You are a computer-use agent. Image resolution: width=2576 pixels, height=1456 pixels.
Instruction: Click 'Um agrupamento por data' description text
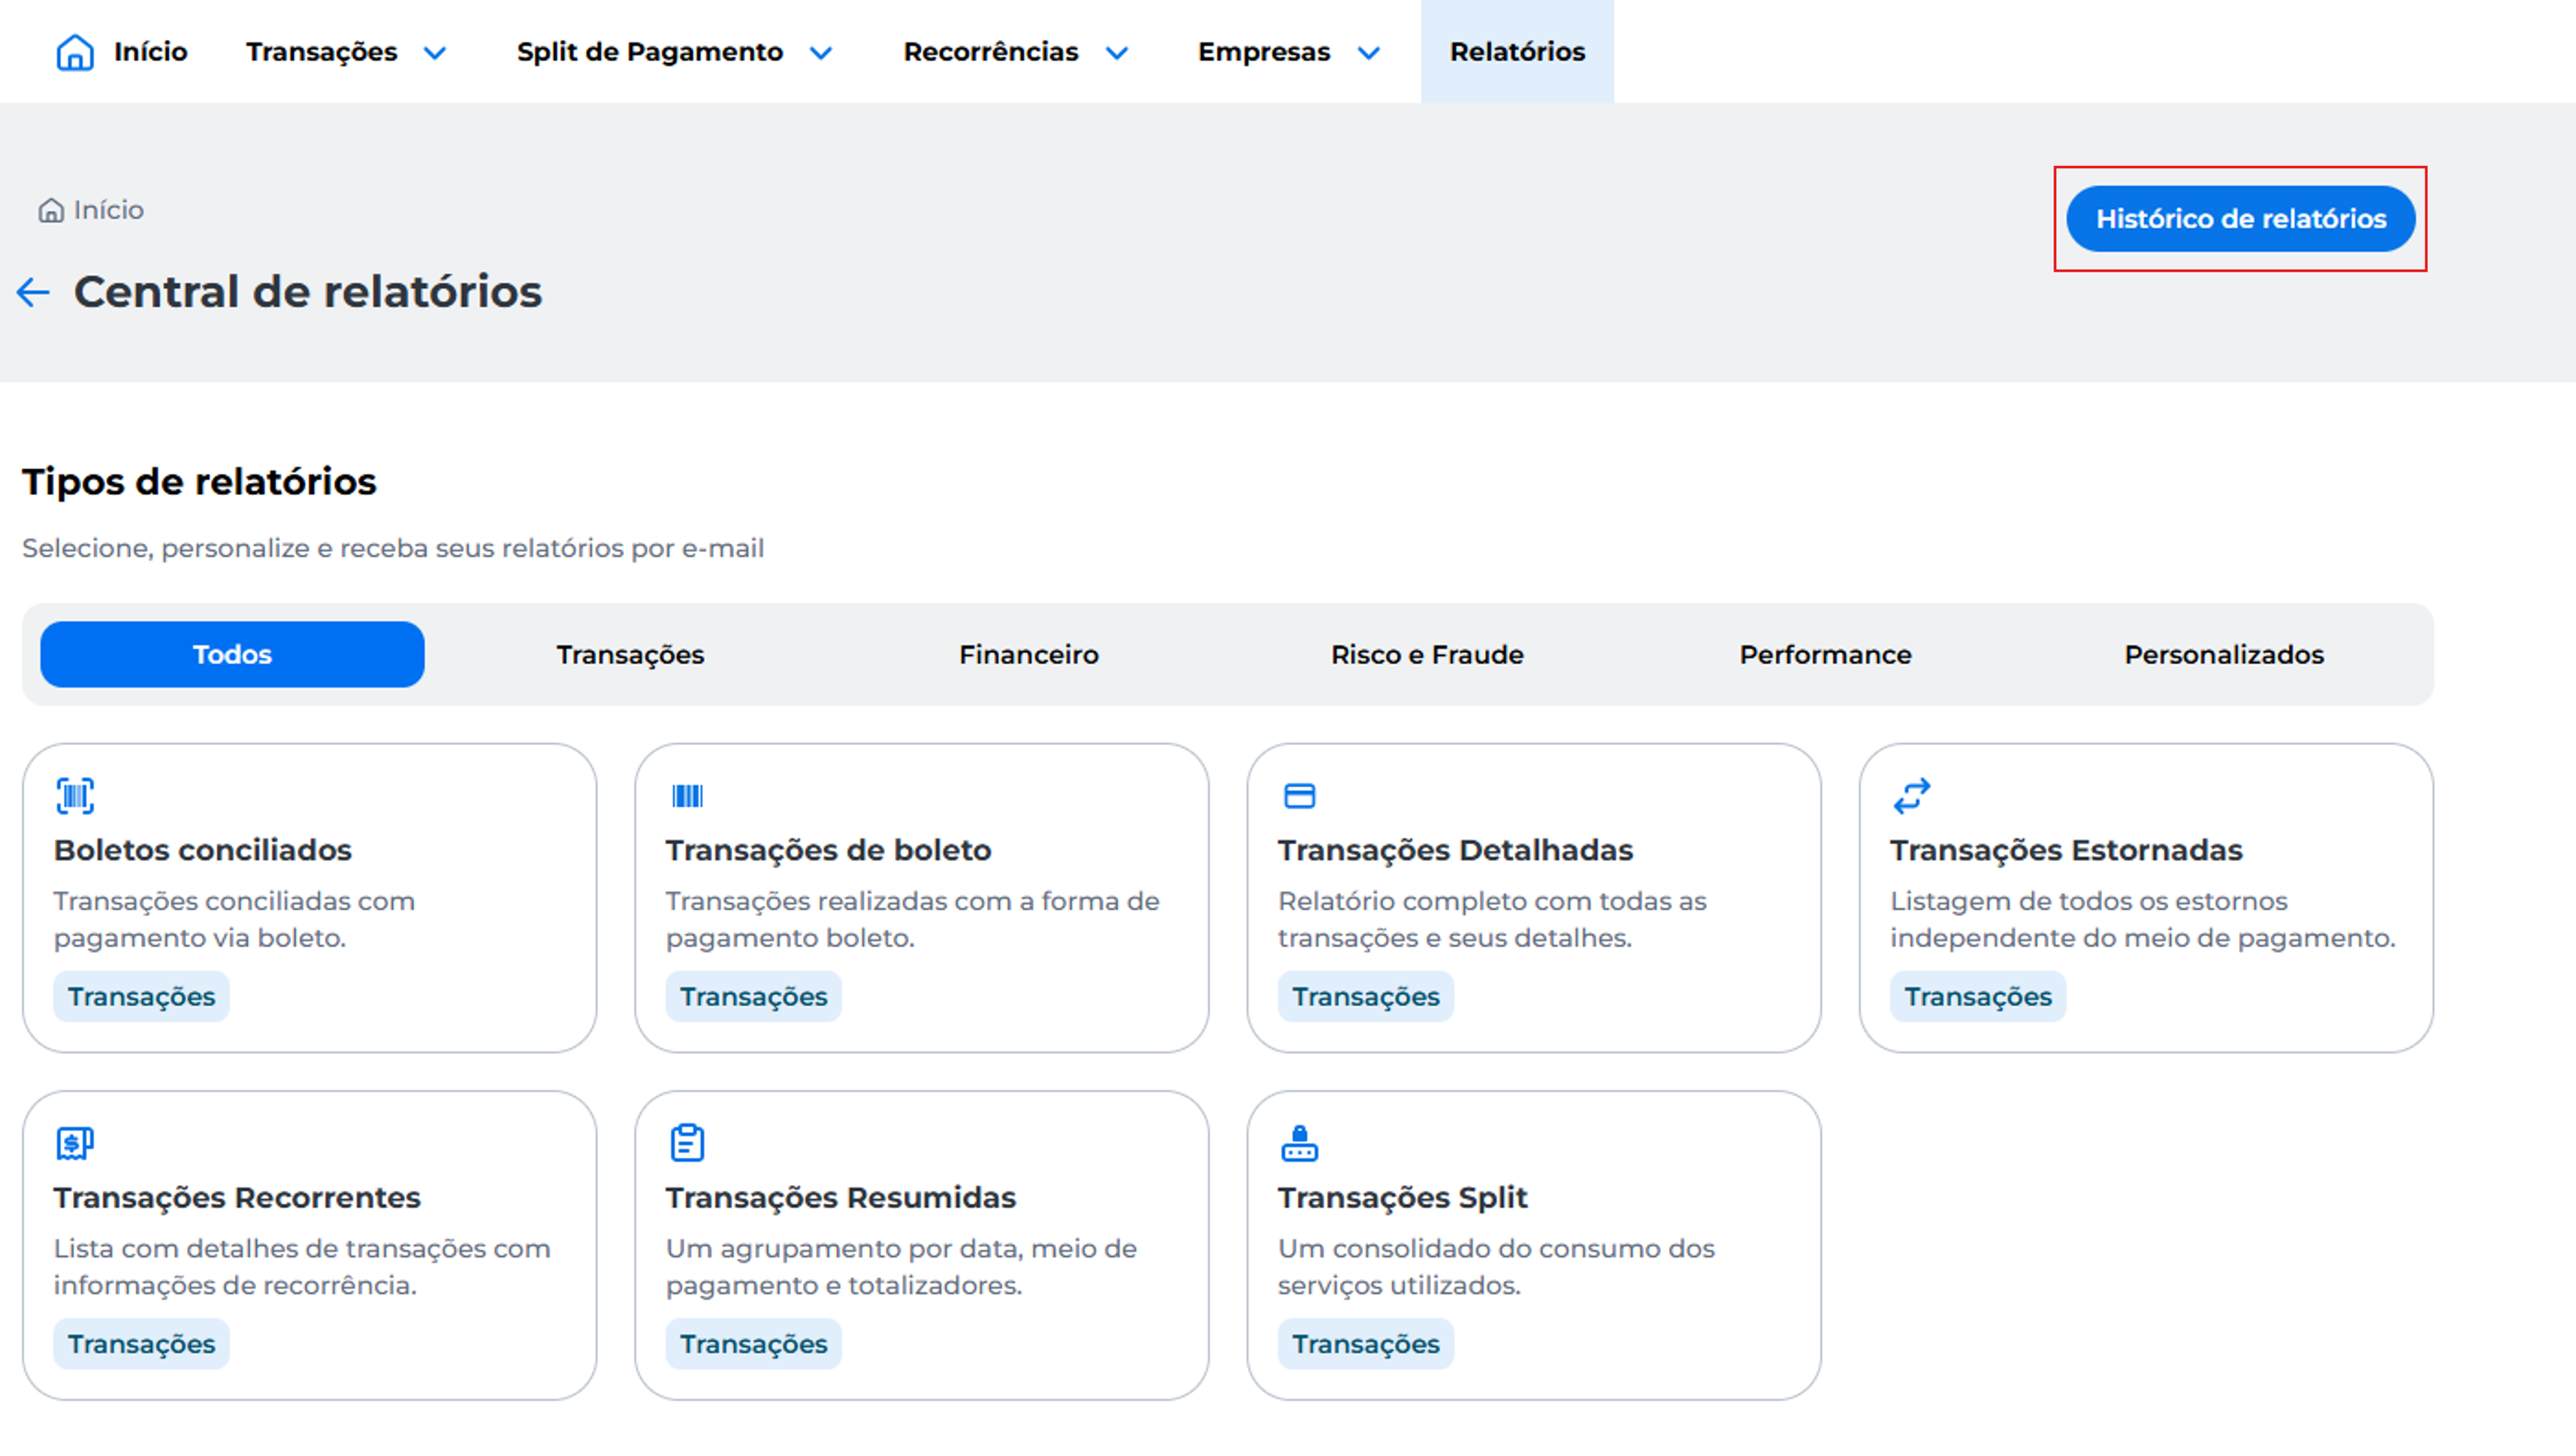(x=901, y=1267)
